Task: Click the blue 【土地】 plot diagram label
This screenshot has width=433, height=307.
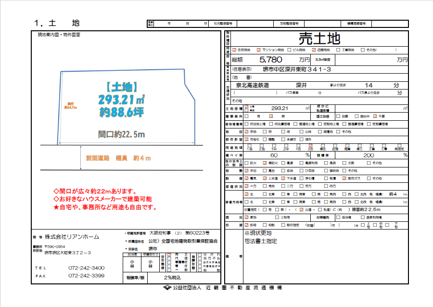Action: click(122, 87)
